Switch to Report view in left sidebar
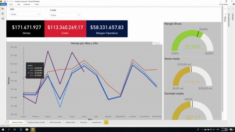235x132 pixels. [3, 9]
